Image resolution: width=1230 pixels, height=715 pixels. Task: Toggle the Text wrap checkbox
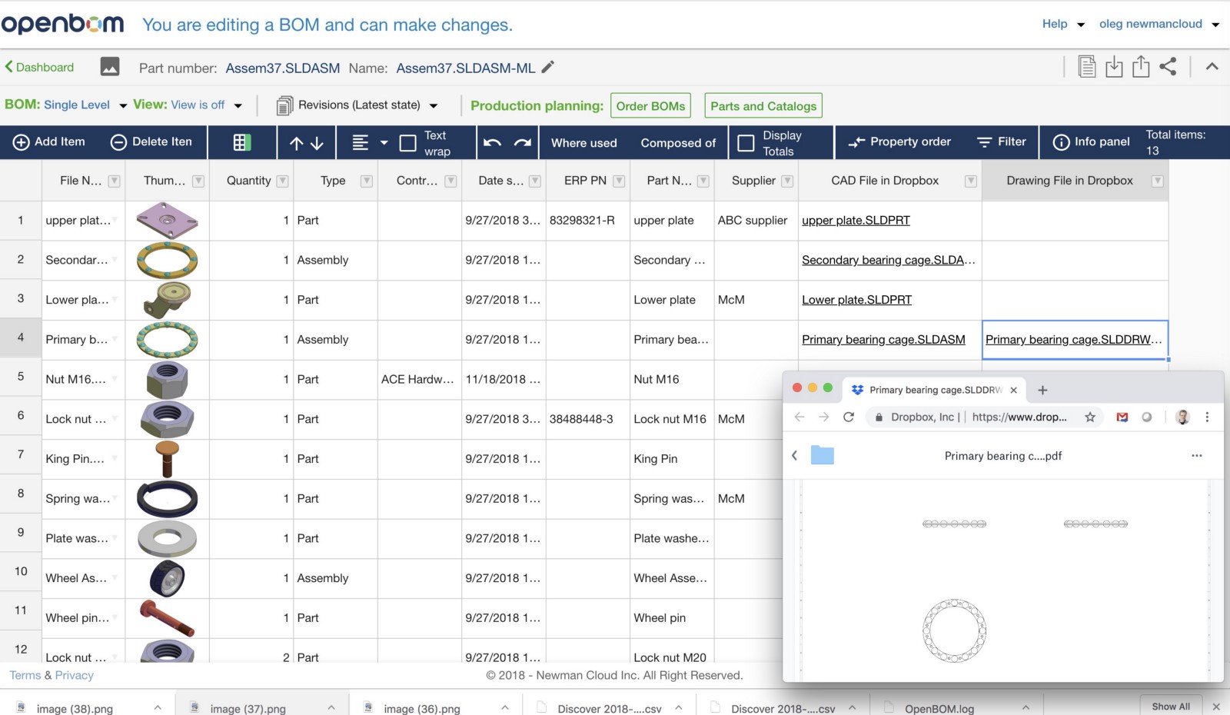[407, 141]
